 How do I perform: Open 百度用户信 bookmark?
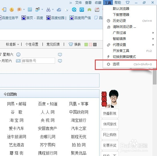point(80,18)
